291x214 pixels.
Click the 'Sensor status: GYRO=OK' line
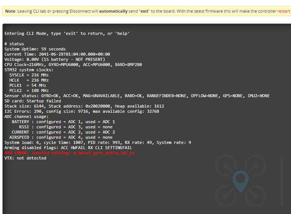(137, 96)
